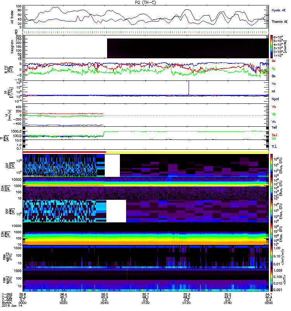This screenshot has height=311, width=291.
Task: Click the red Bz legend label
Action: click(x=274, y=61)
